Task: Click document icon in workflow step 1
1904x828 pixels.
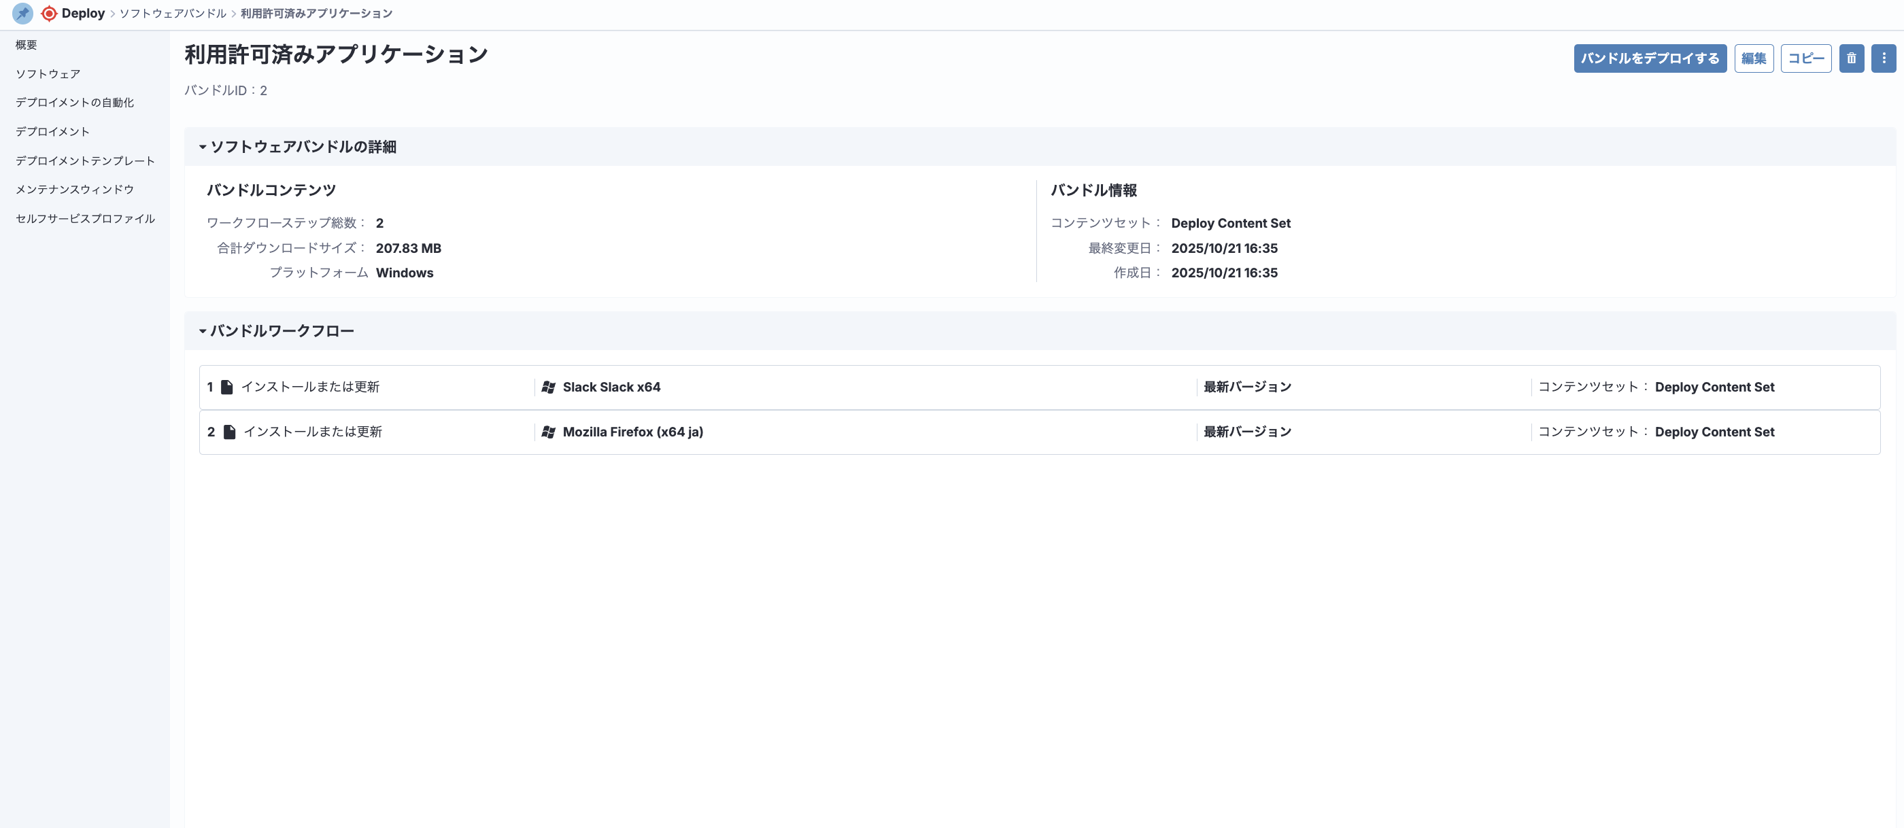Action: coord(227,387)
